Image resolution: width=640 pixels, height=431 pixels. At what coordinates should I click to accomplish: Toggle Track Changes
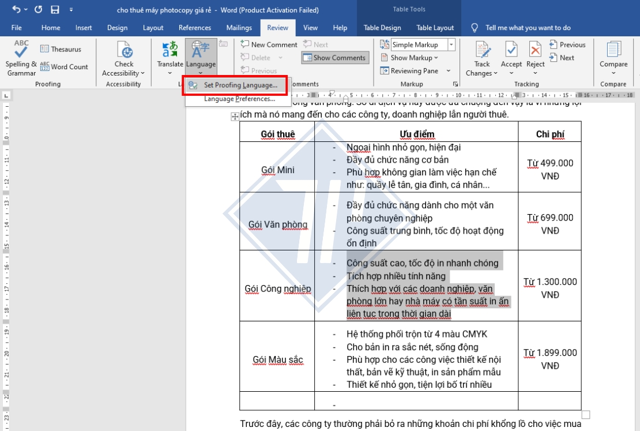(482, 58)
